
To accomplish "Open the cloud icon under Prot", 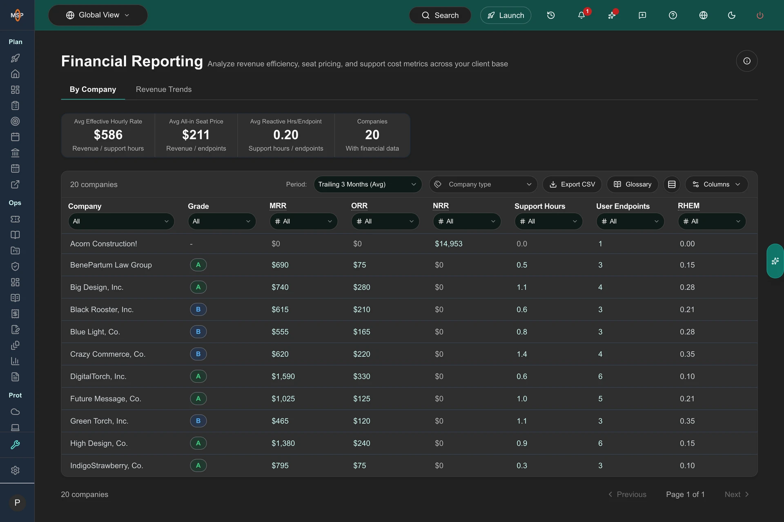I will pos(15,411).
